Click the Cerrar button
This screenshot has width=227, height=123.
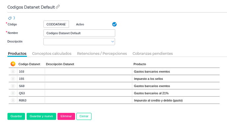coord(84,116)
